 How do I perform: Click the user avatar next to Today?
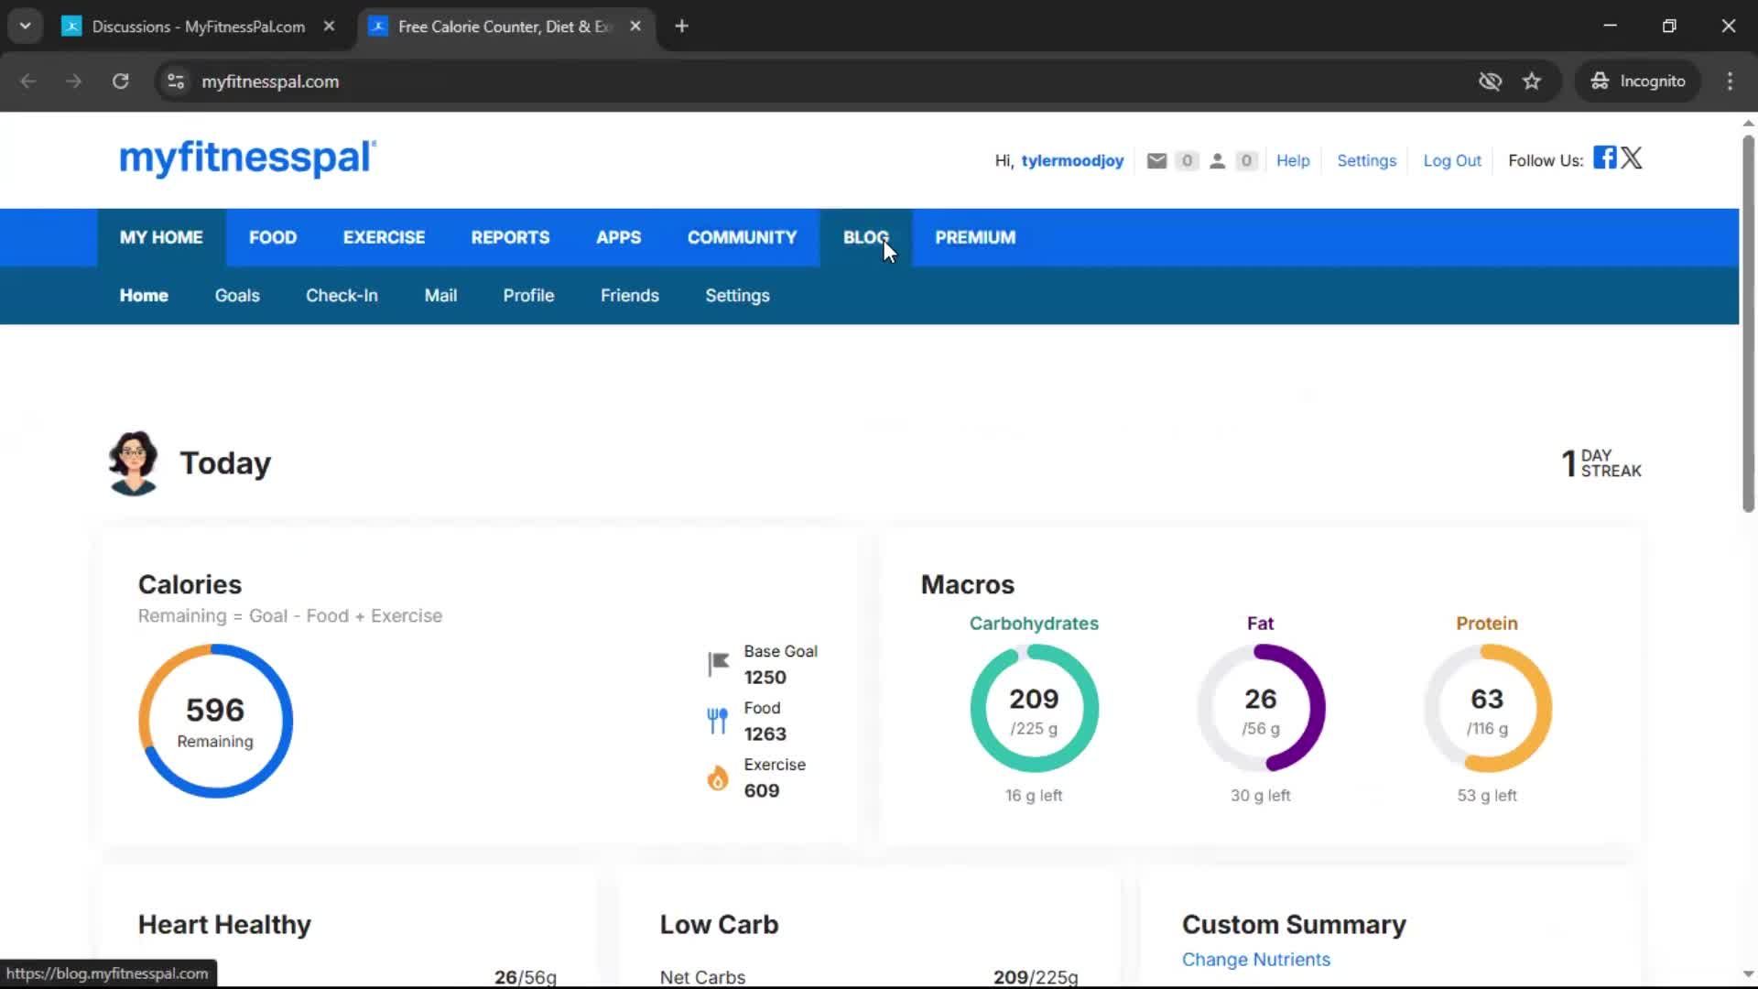click(134, 463)
